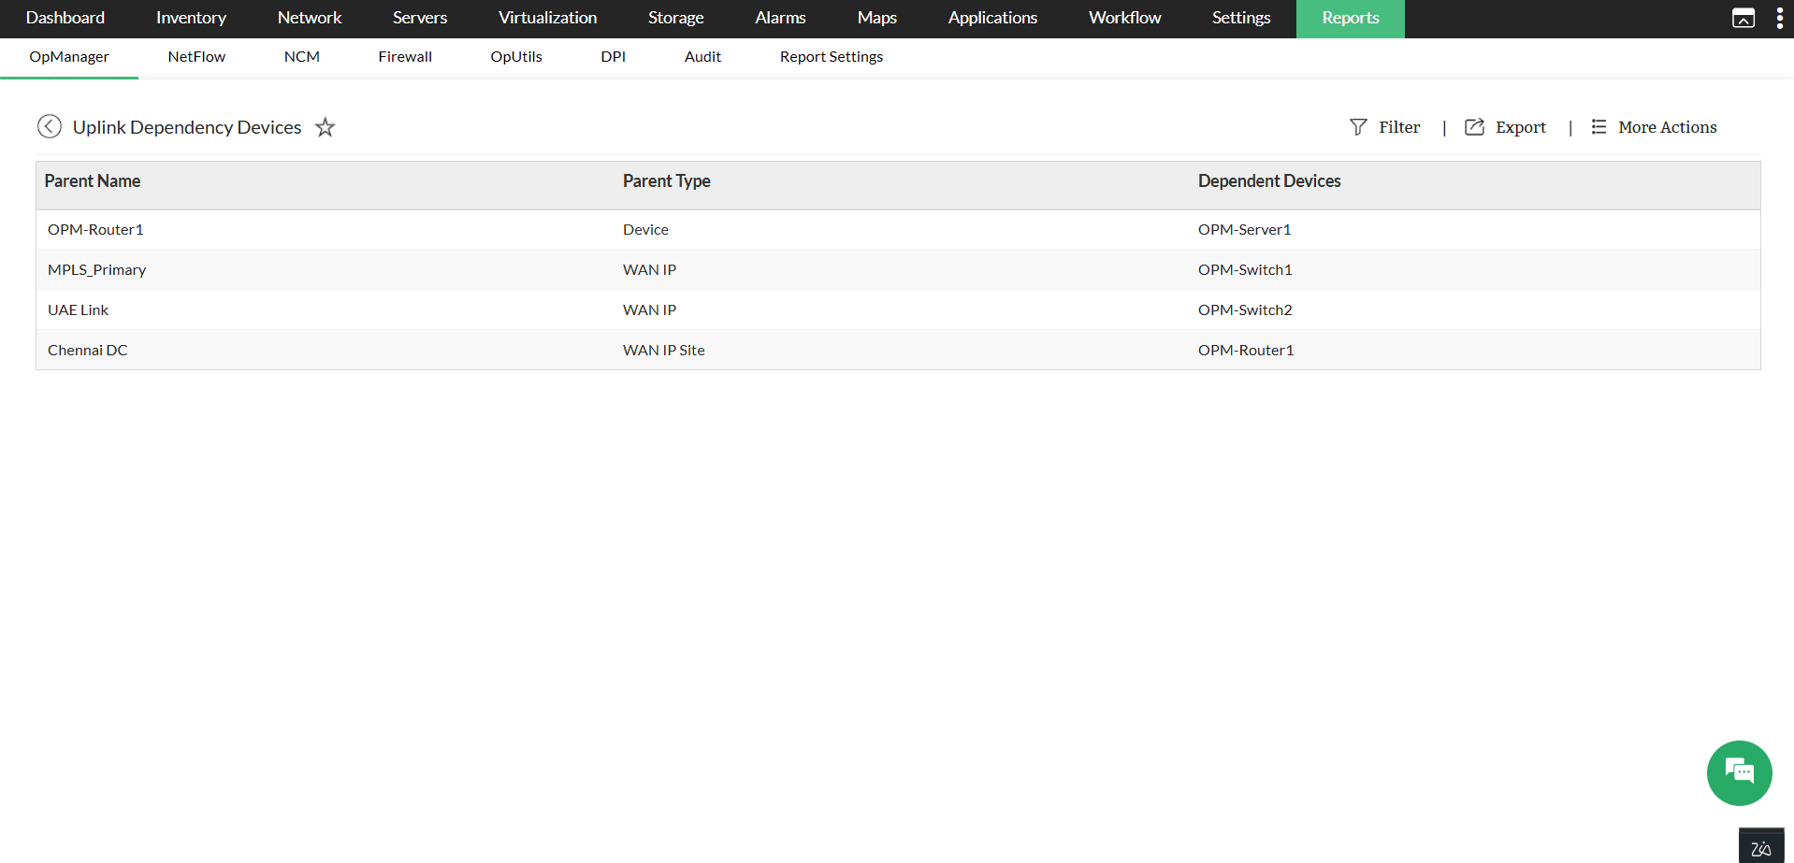Open the Zia assistant at bottom right
This screenshot has width=1794, height=863.
pos(1761,845)
